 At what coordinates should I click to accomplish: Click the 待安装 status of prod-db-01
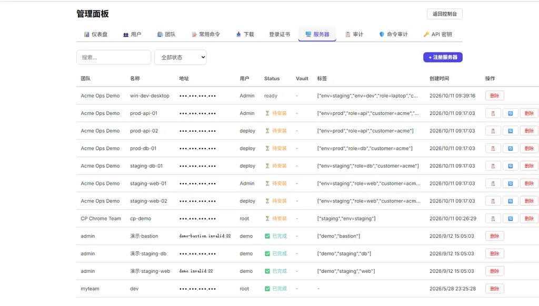click(x=276, y=149)
